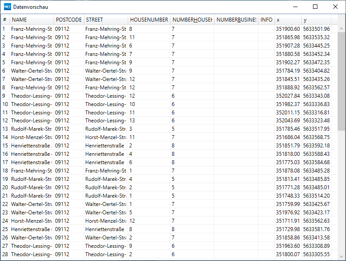Image resolution: width=346 pixels, height=261 pixels.
Task: Minimize the Datenvorschau window
Action: click(x=295, y=7)
